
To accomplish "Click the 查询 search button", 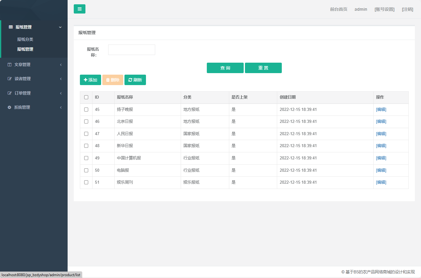I will (x=225, y=68).
